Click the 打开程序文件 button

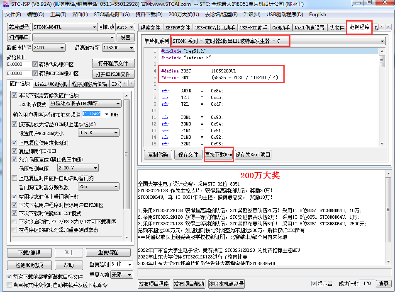pos(113,63)
